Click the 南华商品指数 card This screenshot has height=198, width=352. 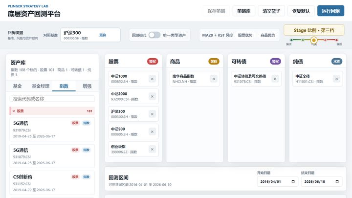point(195,79)
